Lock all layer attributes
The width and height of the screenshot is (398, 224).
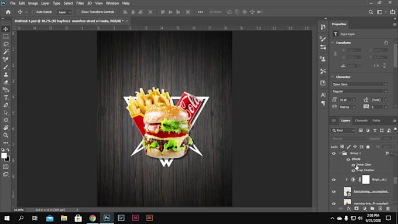(x=368, y=147)
